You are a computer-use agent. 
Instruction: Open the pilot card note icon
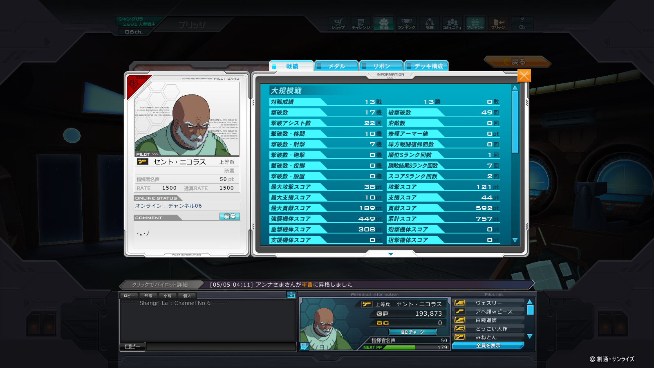(x=304, y=346)
